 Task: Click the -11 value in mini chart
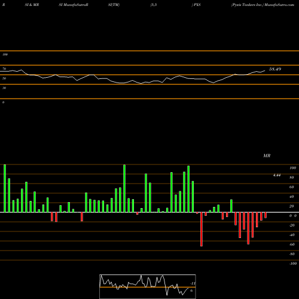193,283
